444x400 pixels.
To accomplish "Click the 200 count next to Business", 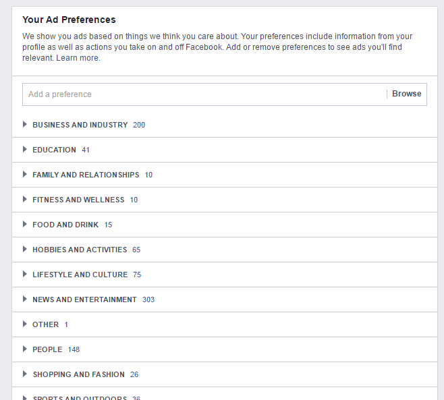I will (x=139, y=125).
